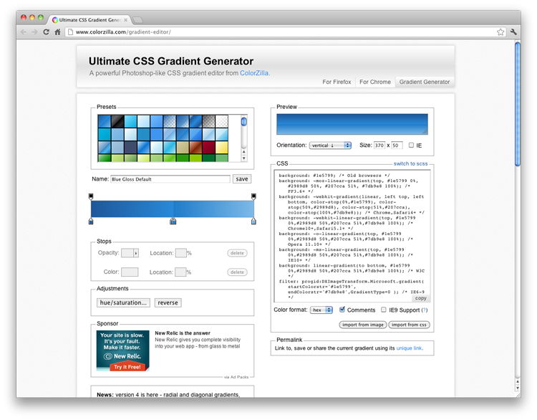Choose the dark red preset swatch
The image size is (537, 420).
point(208,148)
